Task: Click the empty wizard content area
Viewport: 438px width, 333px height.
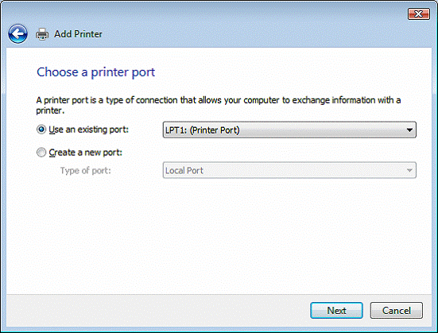Action: [x=219, y=234]
